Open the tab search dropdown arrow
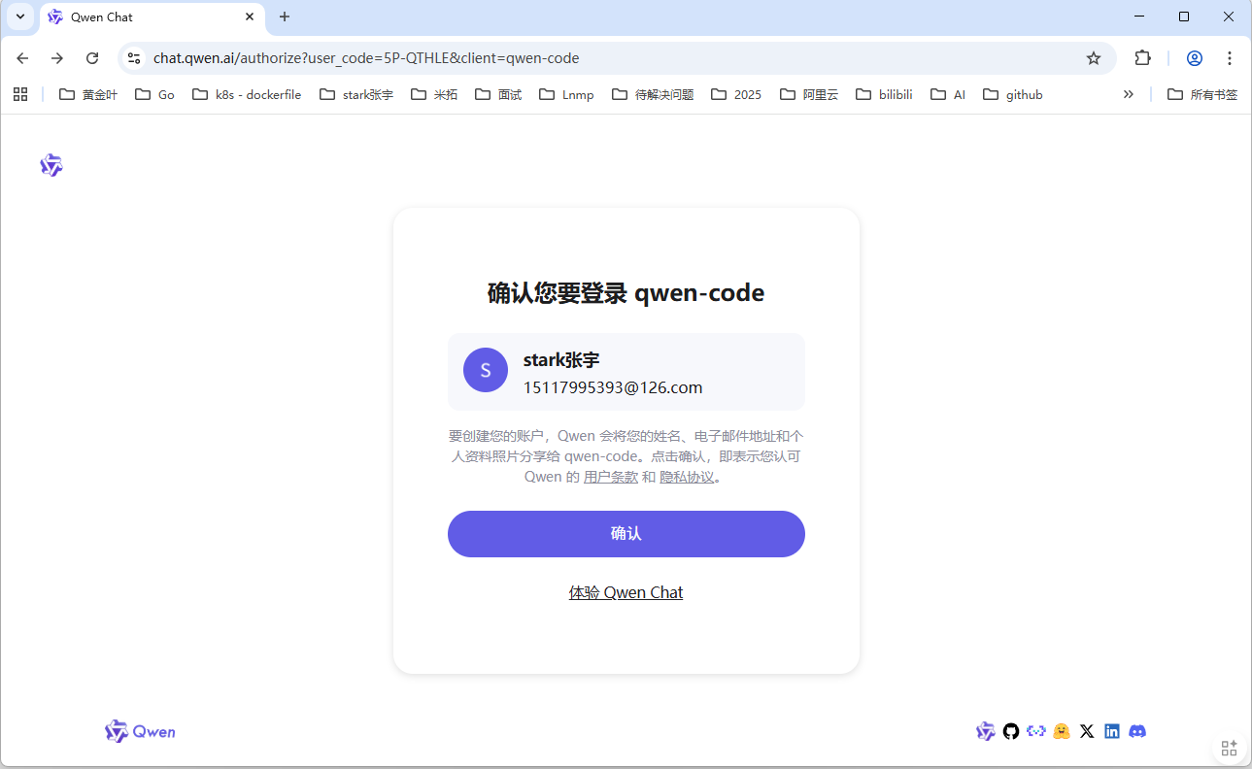Screen dimensions: 1252x769 coord(20,17)
